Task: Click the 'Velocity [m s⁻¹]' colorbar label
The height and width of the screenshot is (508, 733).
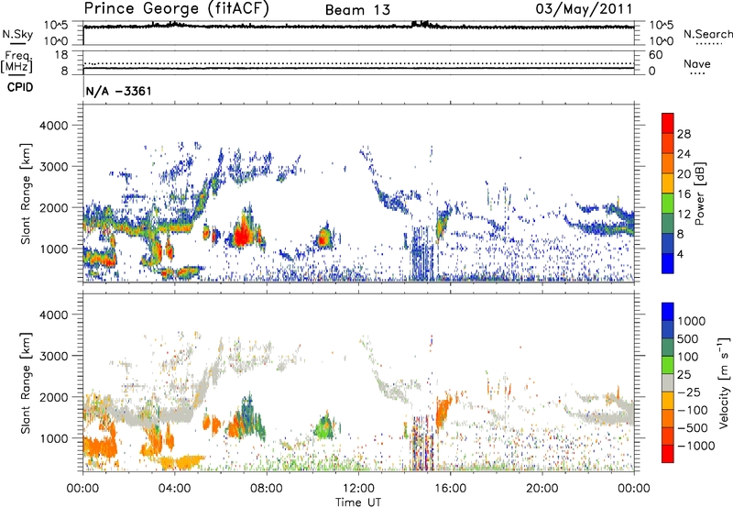Action: pyautogui.click(x=724, y=382)
